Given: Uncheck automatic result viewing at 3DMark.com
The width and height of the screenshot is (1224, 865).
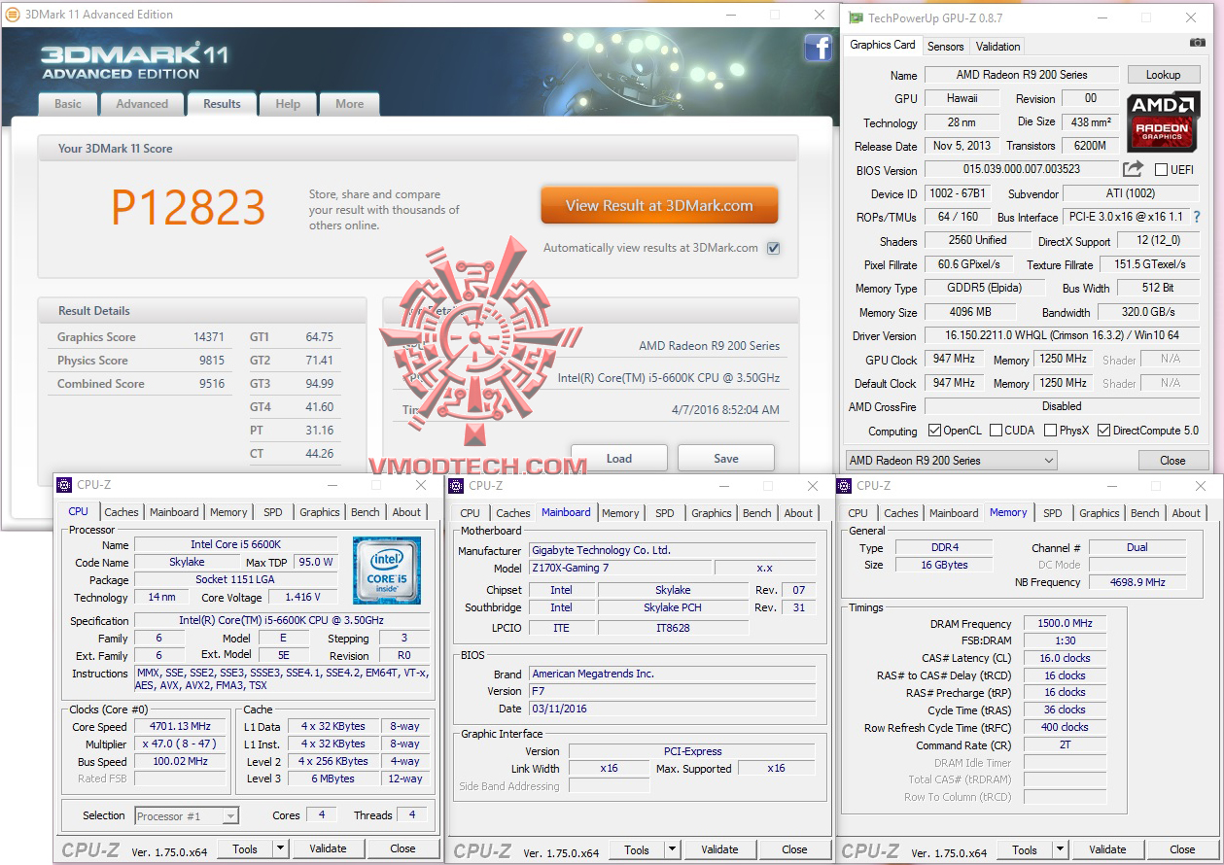Looking at the screenshot, I should pyautogui.click(x=773, y=248).
